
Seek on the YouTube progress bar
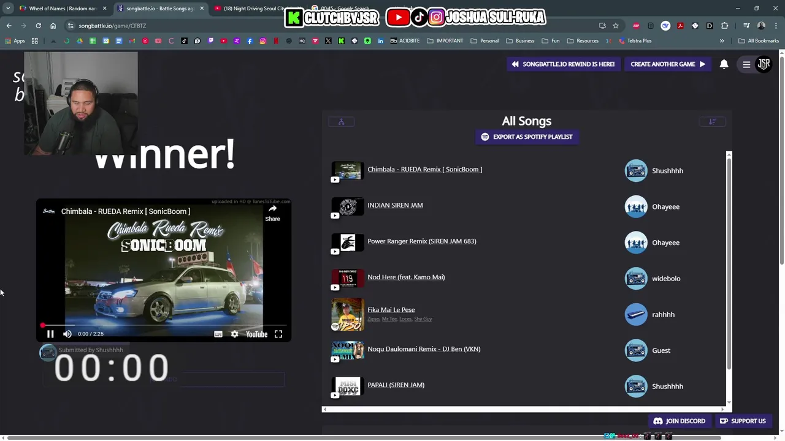coord(163,325)
